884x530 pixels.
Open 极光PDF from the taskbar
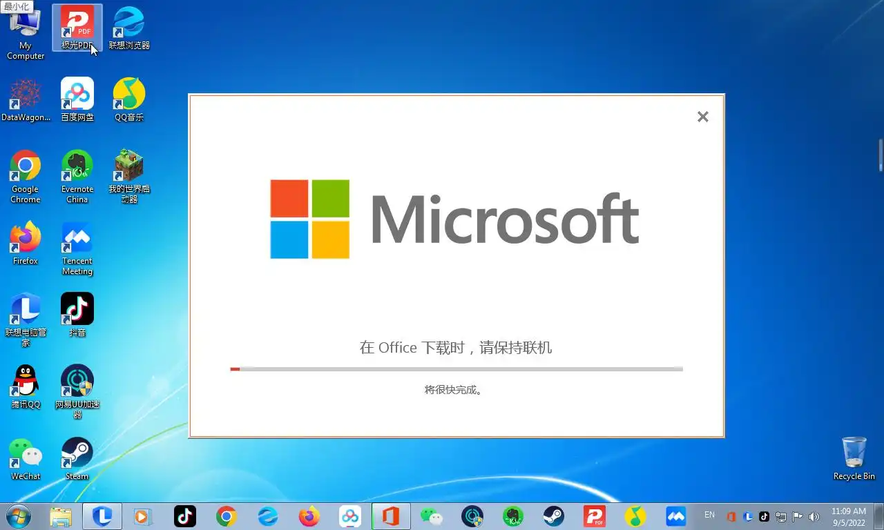pos(595,516)
